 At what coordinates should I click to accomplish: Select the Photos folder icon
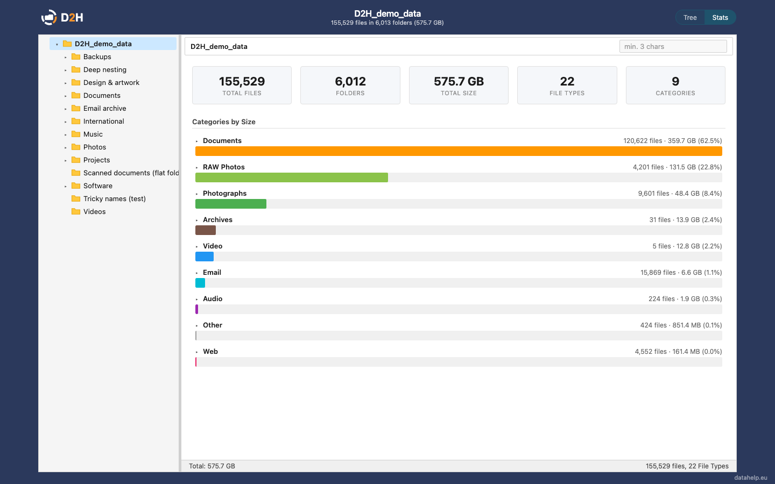coord(76,147)
